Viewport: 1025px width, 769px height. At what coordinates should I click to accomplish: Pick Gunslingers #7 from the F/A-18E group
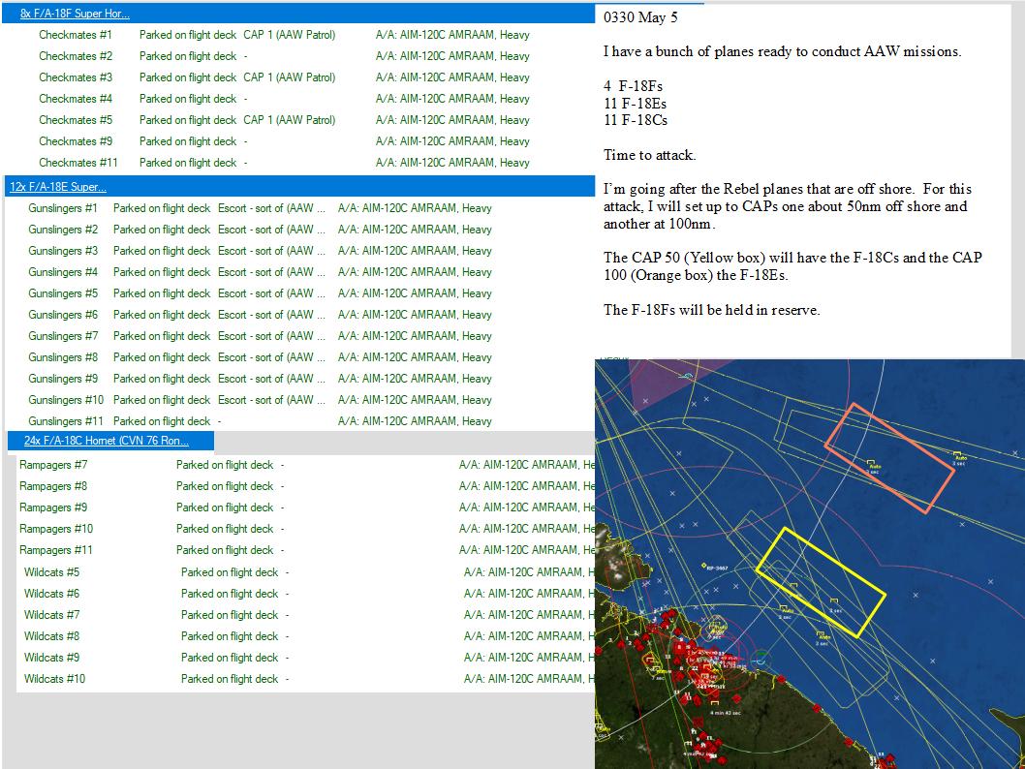coord(63,336)
